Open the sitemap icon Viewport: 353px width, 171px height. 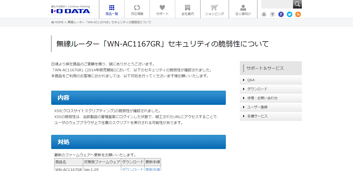[x=264, y=14]
